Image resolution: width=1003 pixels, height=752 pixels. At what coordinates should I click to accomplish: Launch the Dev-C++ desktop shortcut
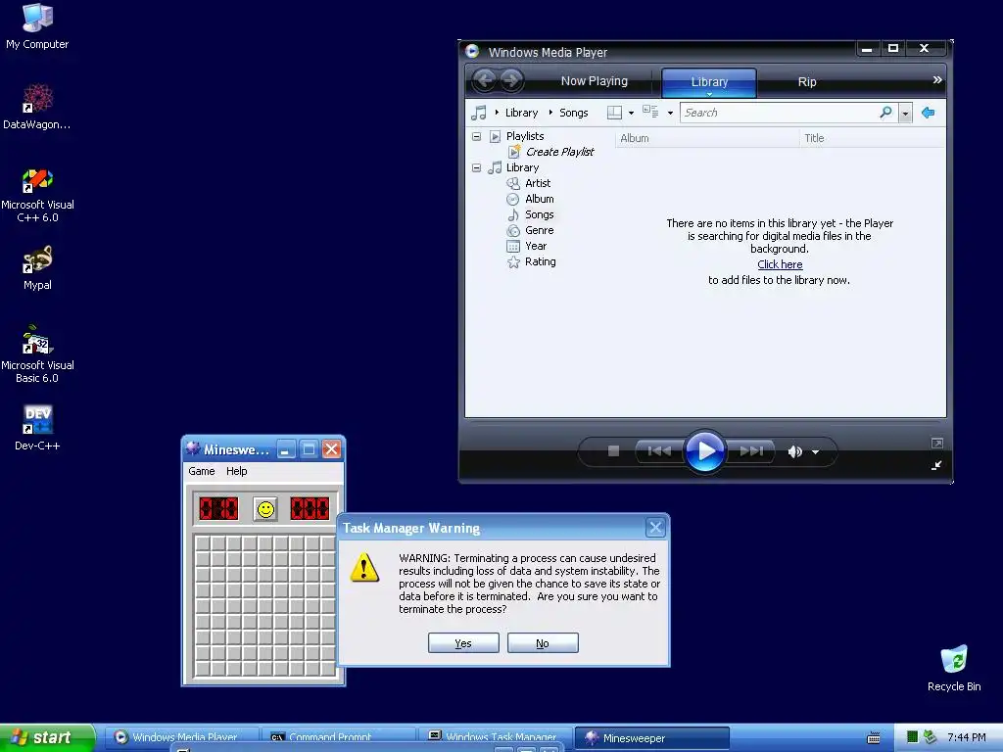click(37, 428)
